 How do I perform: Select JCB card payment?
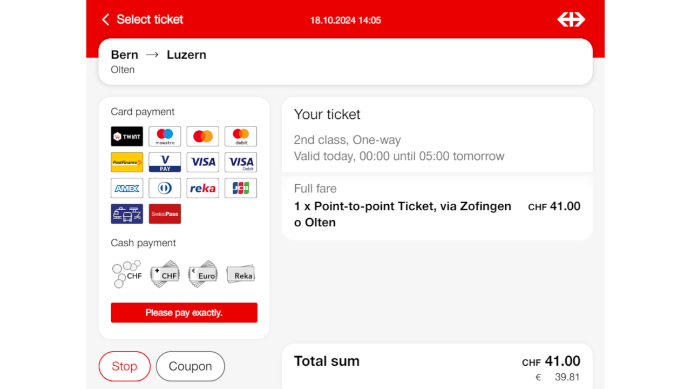tap(241, 188)
